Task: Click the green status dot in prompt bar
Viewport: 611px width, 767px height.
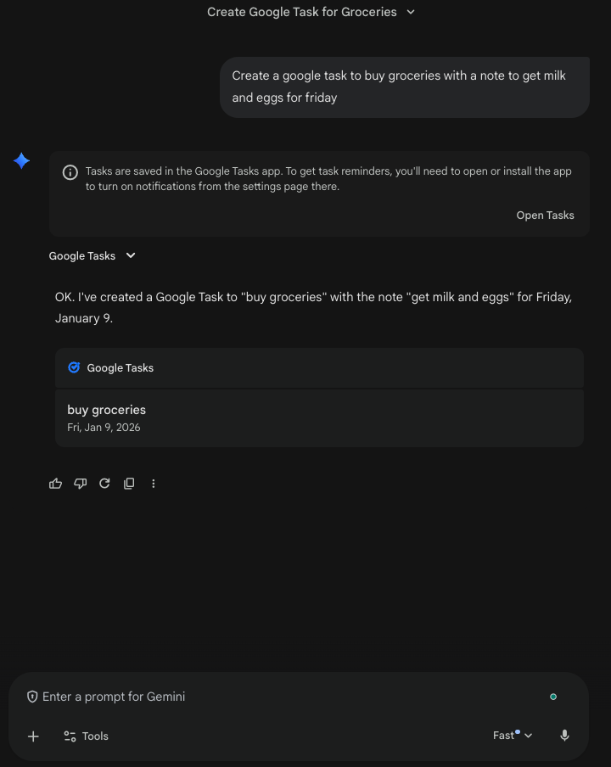Action: [553, 696]
